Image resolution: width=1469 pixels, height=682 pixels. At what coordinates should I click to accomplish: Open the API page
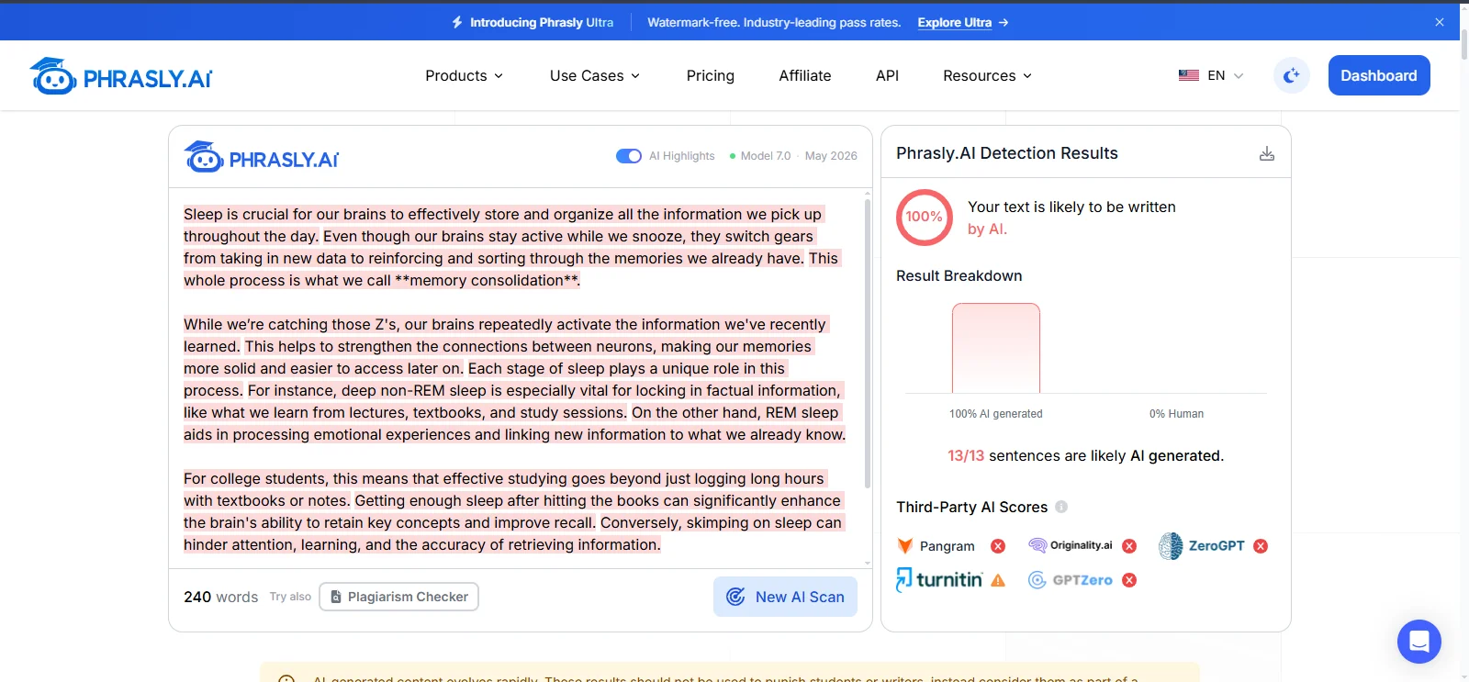click(x=887, y=75)
